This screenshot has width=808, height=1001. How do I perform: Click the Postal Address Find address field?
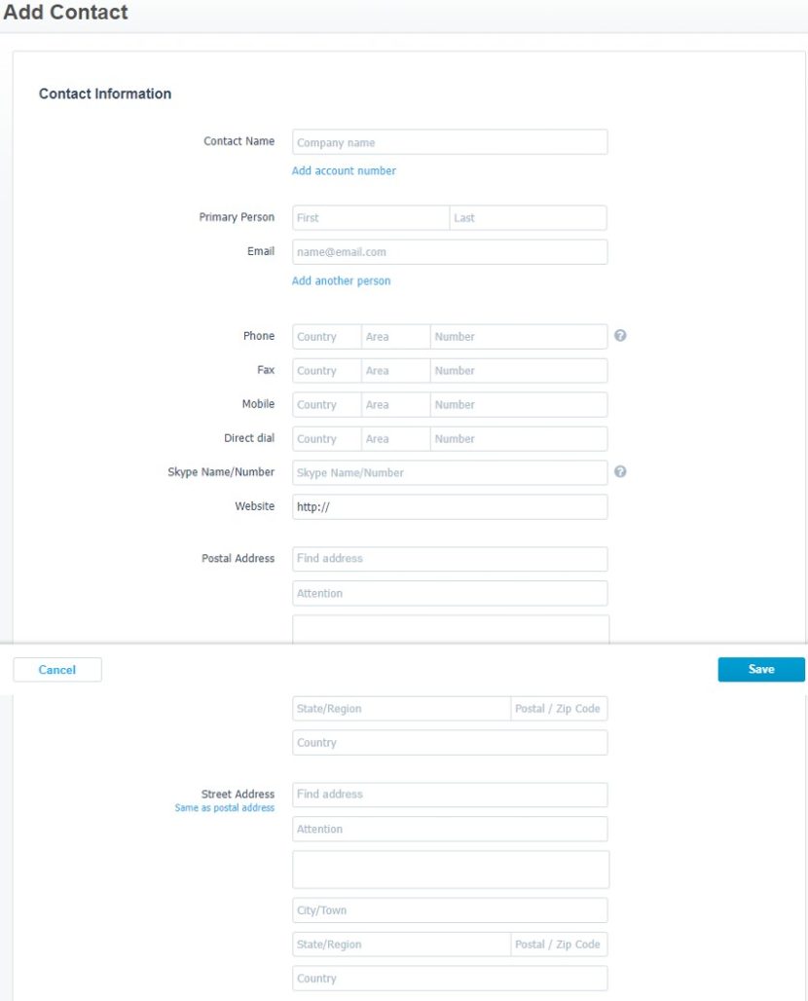point(448,558)
